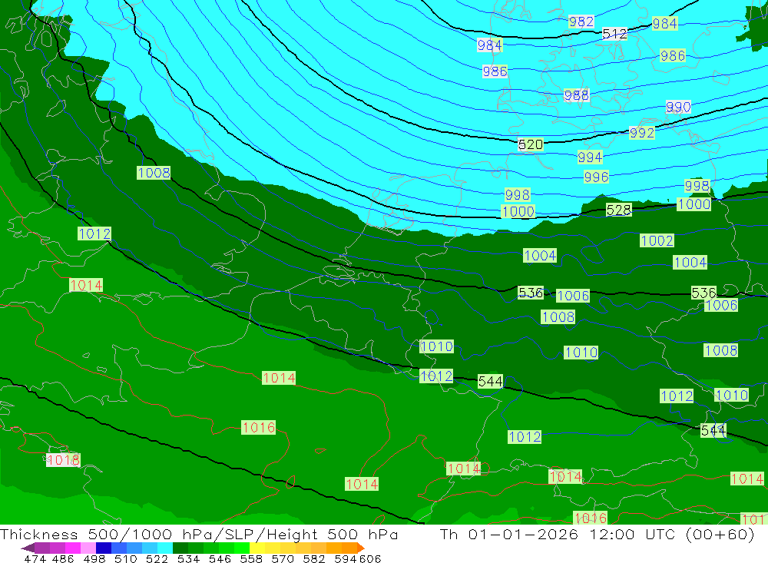The width and height of the screenshot is (768, 563).
Task: Click the 1016 label below the middle 1014 label
Action: pos(259,427)
